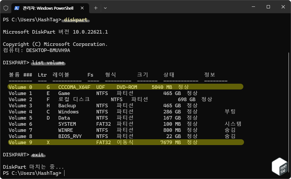The width and height of the screenshot is (291, 179).
Task: Click the 부팅 info entry
Action: click(230, 111)
